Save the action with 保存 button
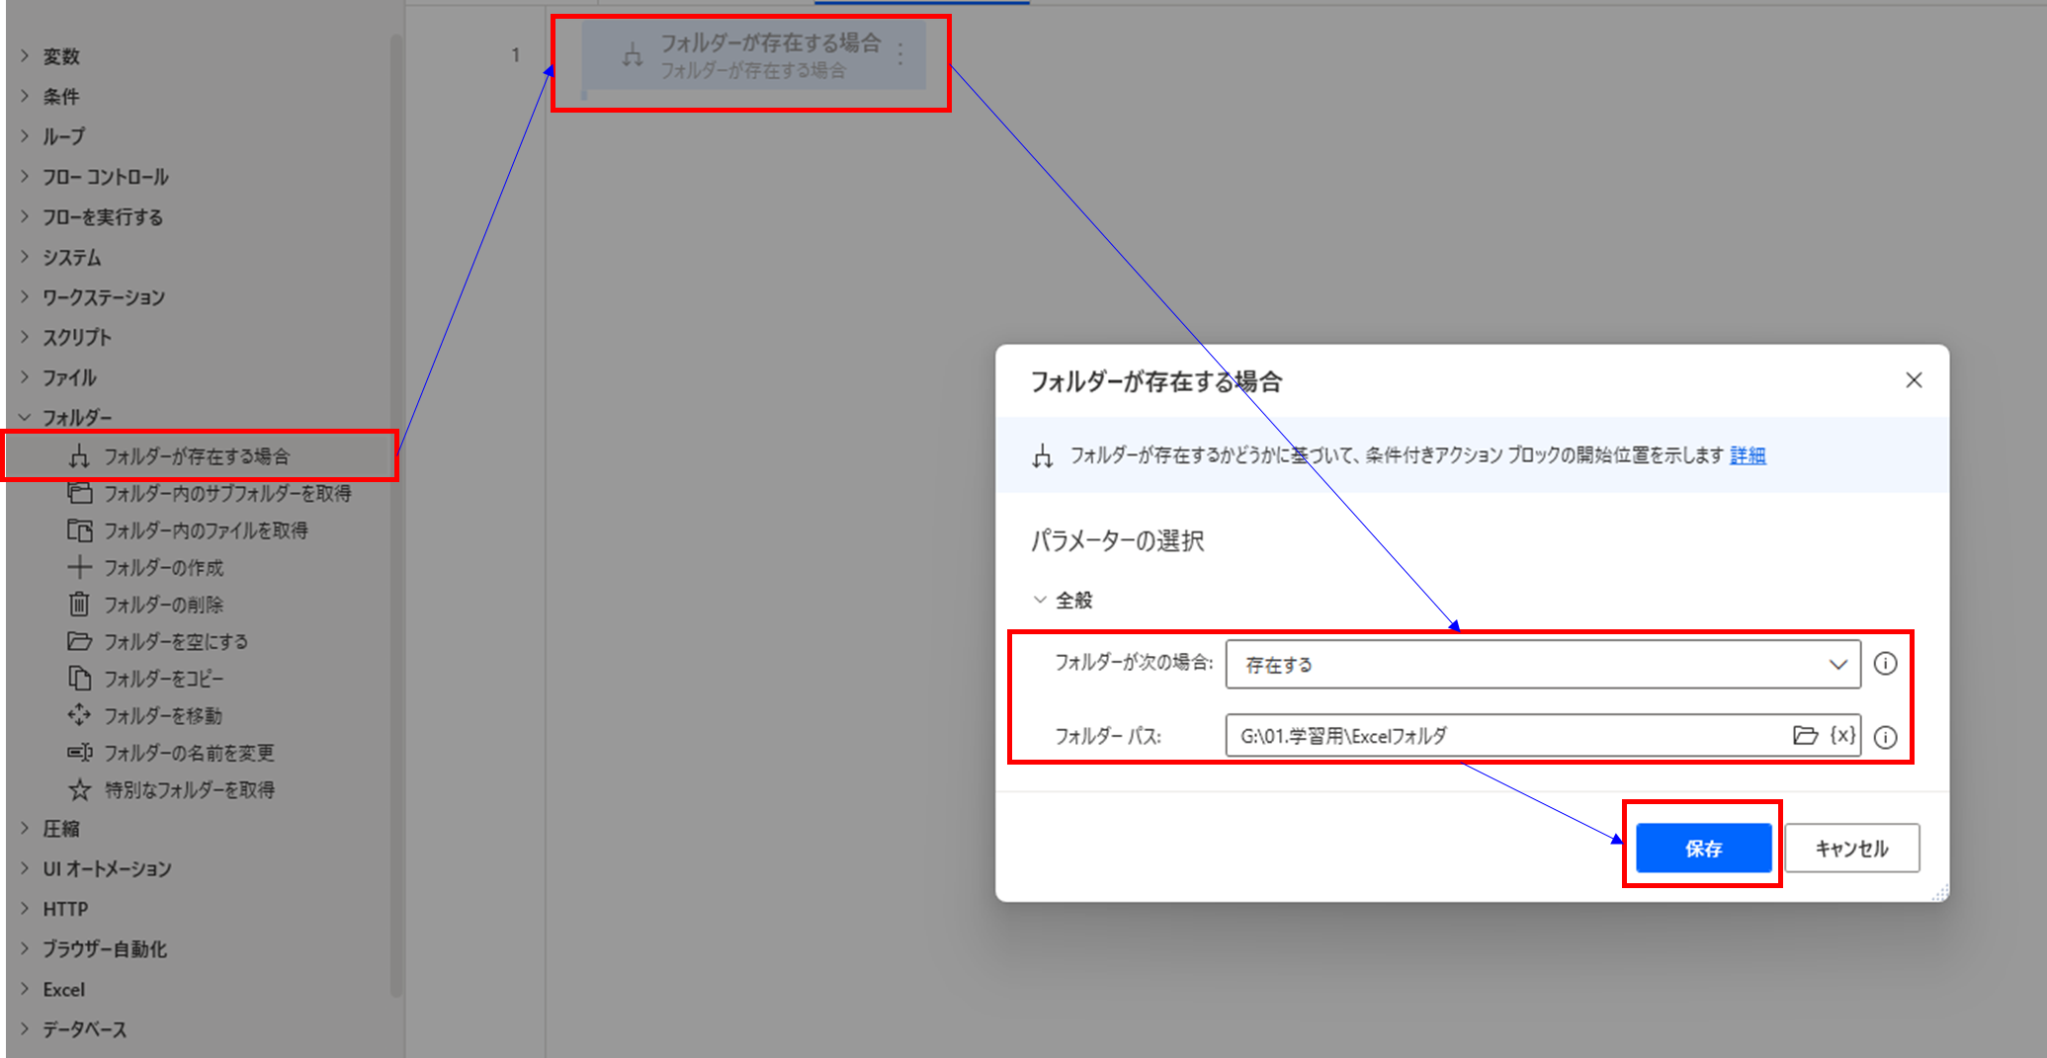 coord(1703,848)
